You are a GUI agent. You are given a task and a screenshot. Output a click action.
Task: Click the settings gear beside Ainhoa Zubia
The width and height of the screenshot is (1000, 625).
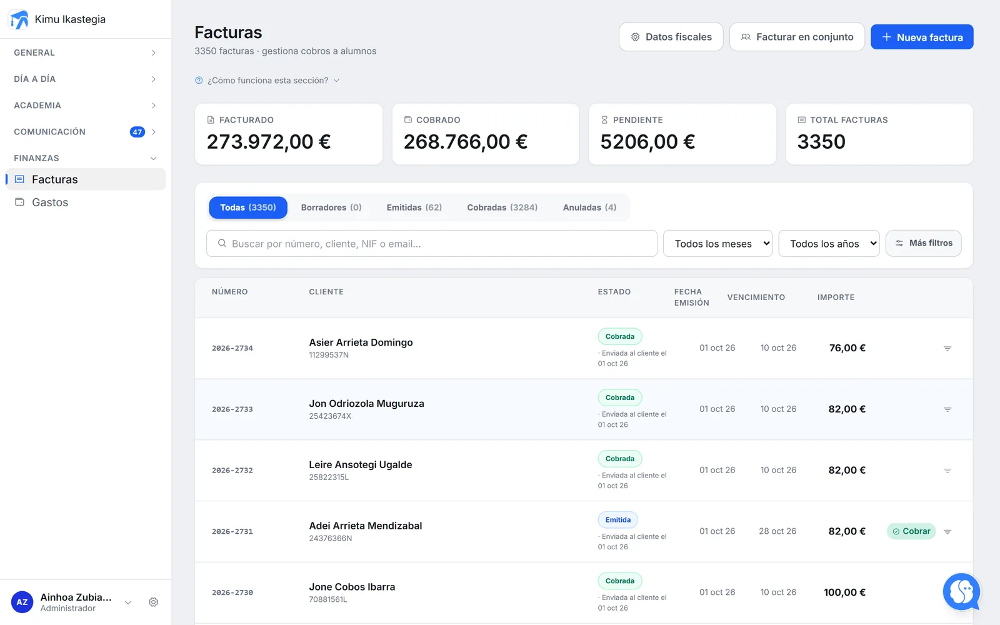(x=153, y=602)
